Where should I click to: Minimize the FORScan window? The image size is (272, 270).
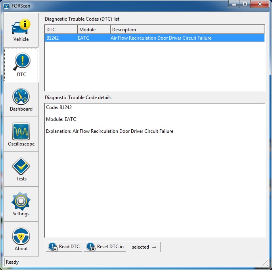pos(234,4)
